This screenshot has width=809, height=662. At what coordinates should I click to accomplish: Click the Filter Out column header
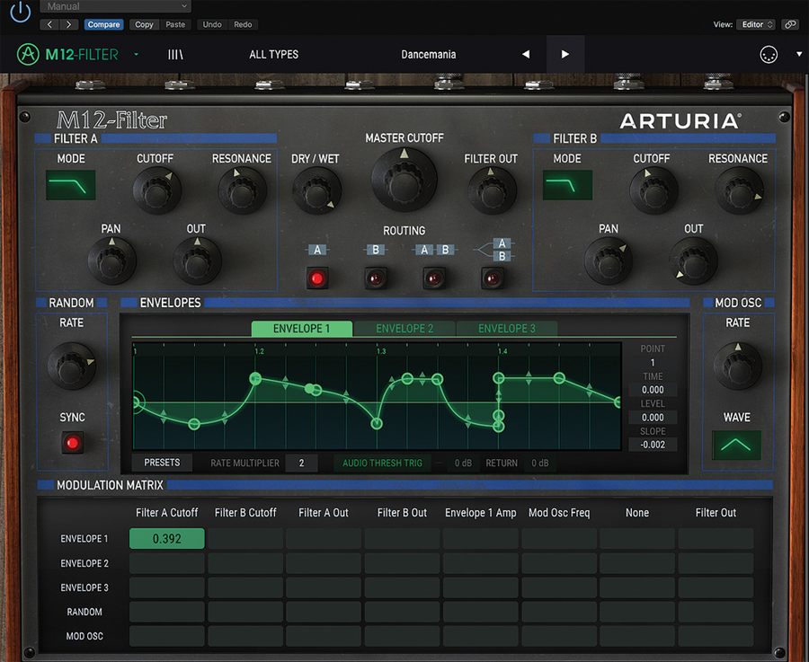[716, 513]
